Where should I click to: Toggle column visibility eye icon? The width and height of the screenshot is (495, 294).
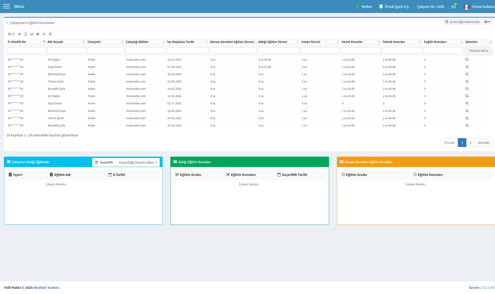pos(20,34)
